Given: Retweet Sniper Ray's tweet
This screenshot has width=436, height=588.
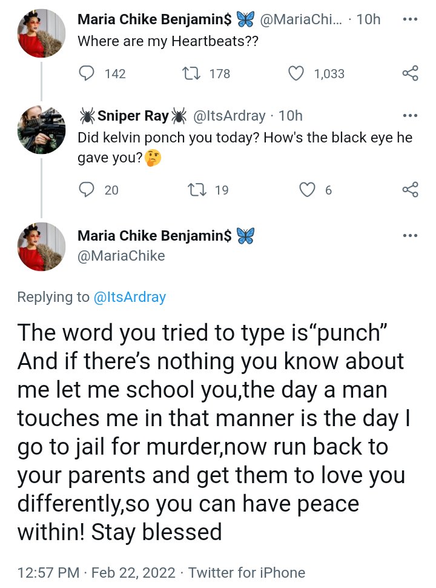Looking at the screenshot, I should [x=197, y=190].
